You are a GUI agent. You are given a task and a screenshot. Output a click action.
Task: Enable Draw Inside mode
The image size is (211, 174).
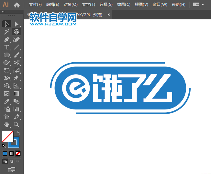click(x=18, y=161)
